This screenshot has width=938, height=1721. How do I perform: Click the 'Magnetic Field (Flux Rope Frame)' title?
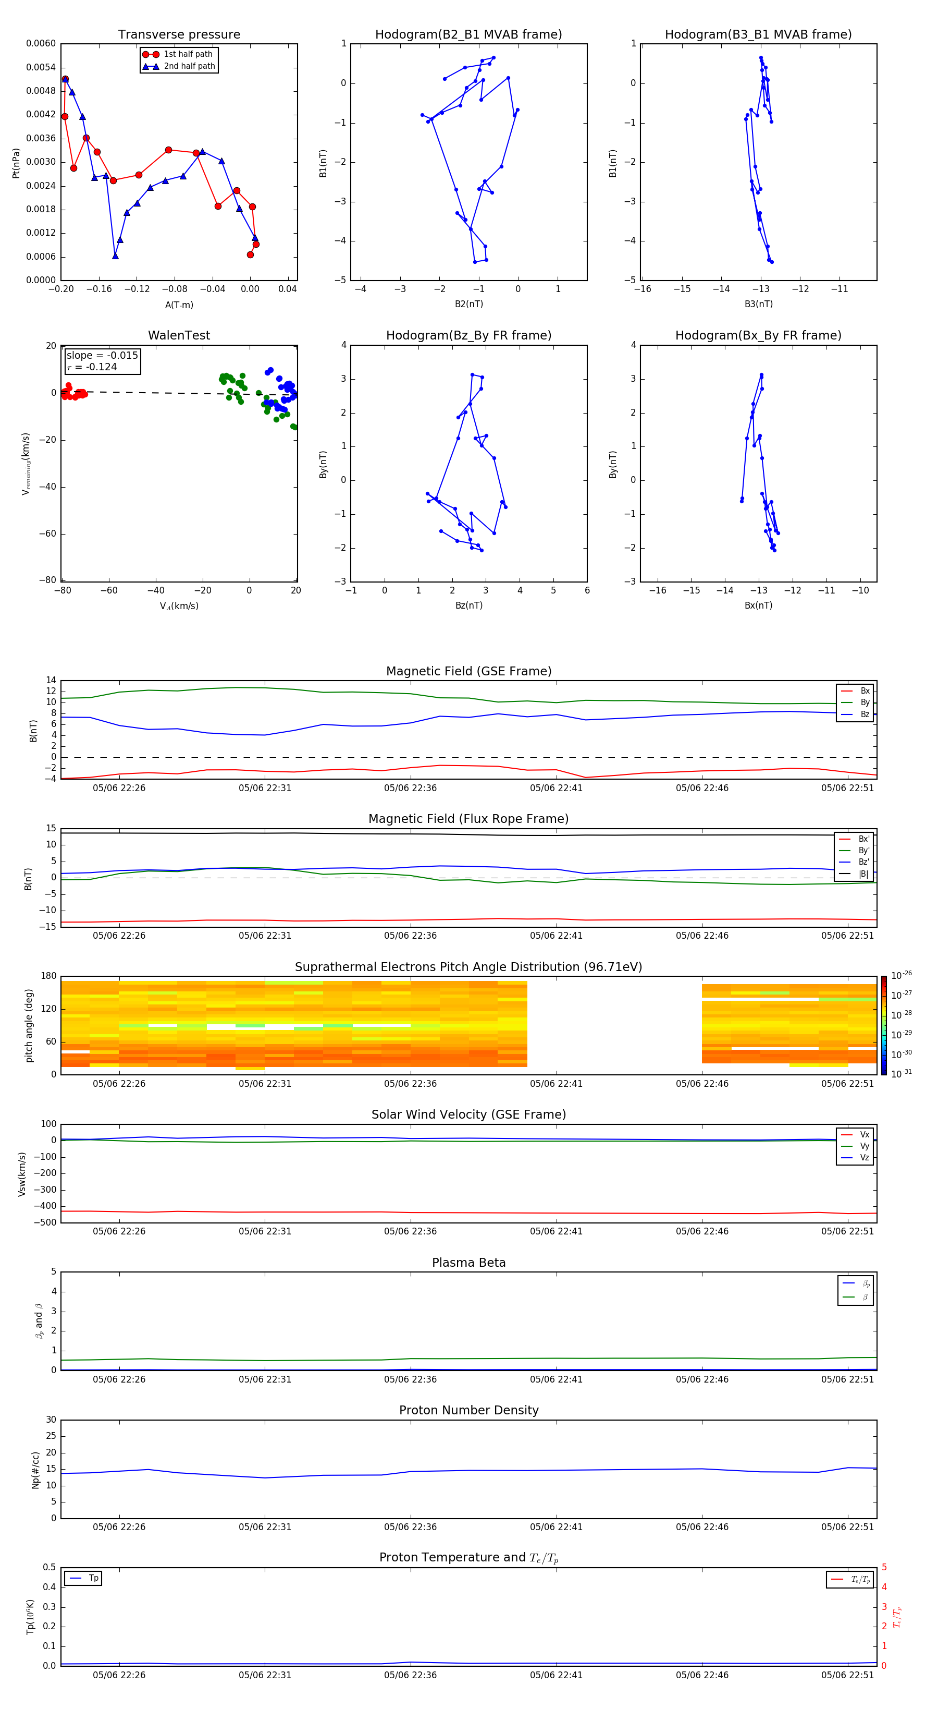[468, 819]
